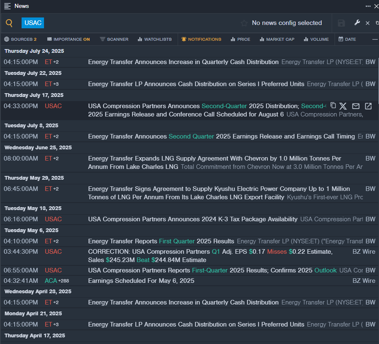The width and height of the screenshot is (379, 344).
Task: Click the USAC ticker at 06:16:00PM
Action: 53,219
